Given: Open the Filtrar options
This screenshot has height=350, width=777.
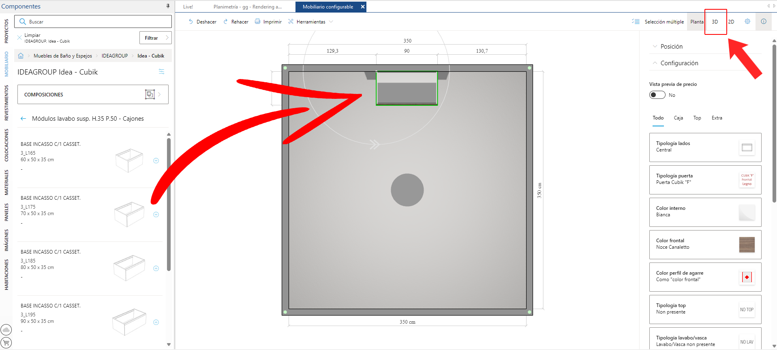Looking at the screenshot, I should point(156,38).
